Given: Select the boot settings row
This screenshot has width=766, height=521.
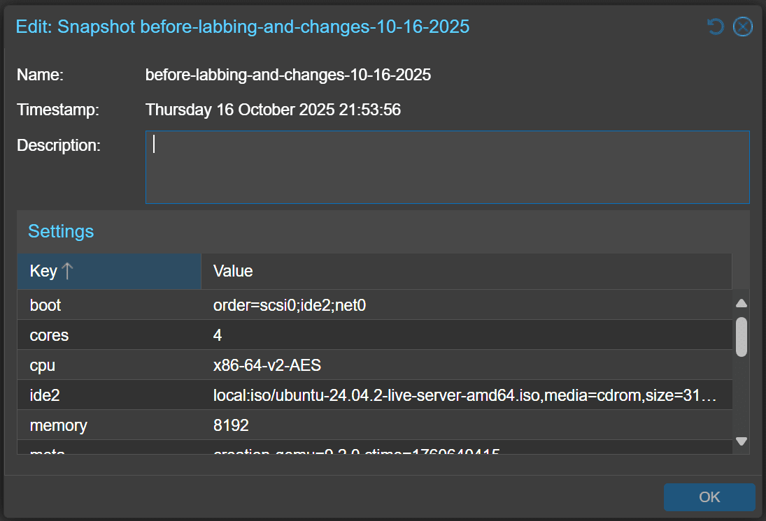Looking at the screenshot, I should (280, 305).
